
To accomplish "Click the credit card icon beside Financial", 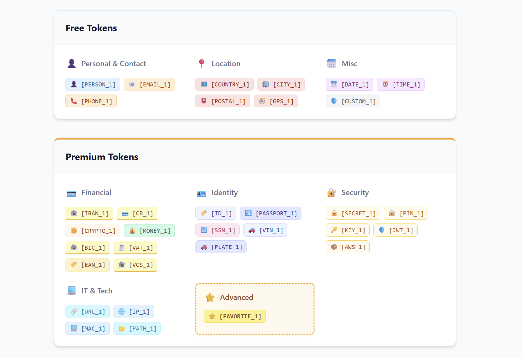I will tap(71, 193).
